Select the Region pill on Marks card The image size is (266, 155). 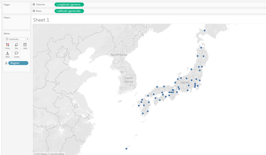(x=18, y=63)
